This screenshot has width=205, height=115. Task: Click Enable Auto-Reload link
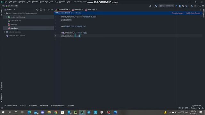(x=193, y=13)
